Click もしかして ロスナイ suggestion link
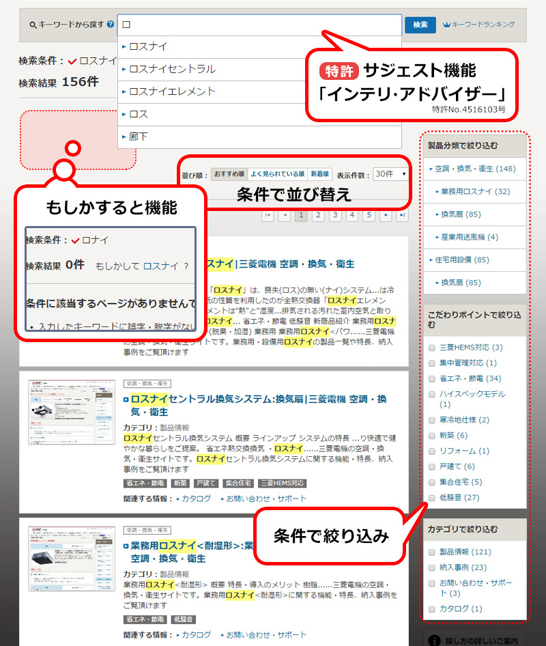546x646 pixels. point(161,266)
